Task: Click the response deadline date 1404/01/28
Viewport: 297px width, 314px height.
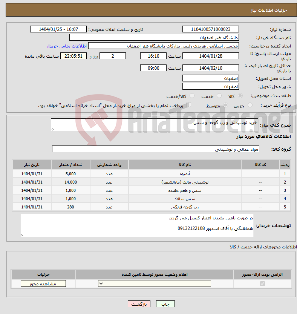Action: pos(210,56)
